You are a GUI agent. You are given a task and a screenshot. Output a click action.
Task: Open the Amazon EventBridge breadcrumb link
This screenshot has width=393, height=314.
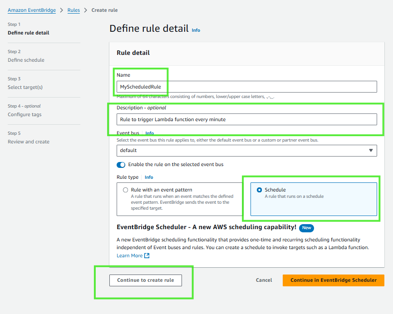[x=32, y=10]
